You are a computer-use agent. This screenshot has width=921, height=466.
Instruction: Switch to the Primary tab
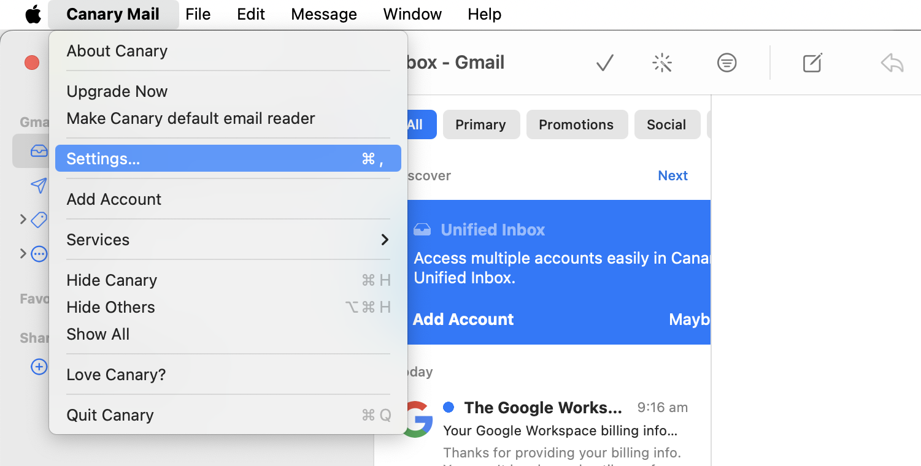tap(481, 124)
